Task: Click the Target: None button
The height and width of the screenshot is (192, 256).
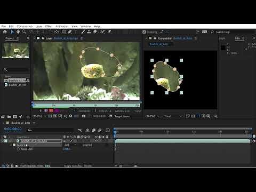Action: [x=122, y=116]
